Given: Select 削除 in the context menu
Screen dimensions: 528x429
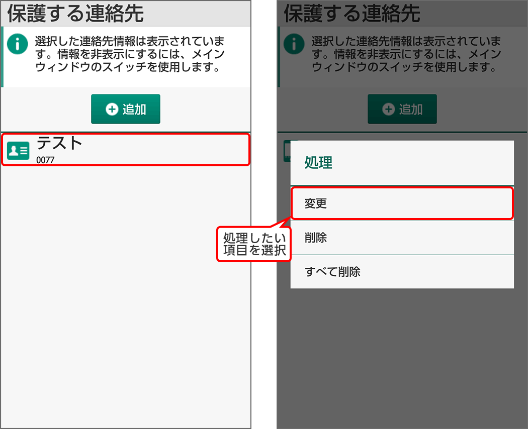Looking at the screenshot, I should click(402, 238).
